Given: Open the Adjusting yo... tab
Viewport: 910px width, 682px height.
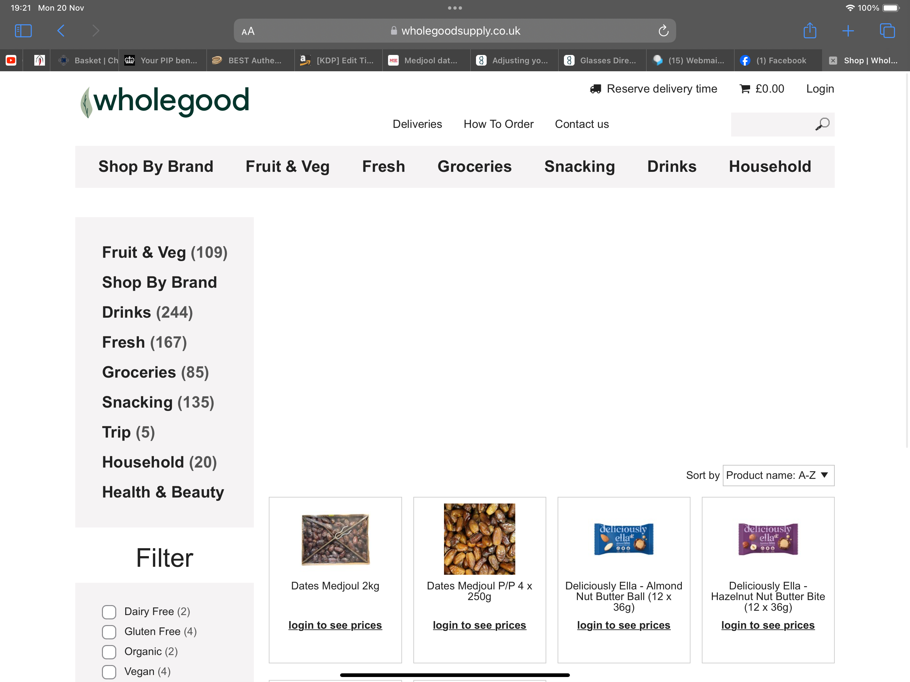Looking at the screenshot, I should (x=514, y=61).
